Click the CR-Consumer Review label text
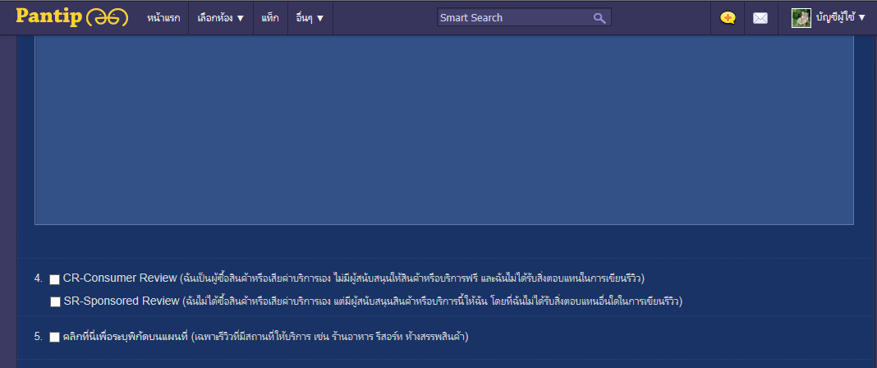Viewport: 877px width, 368px height. click(120, 278)
